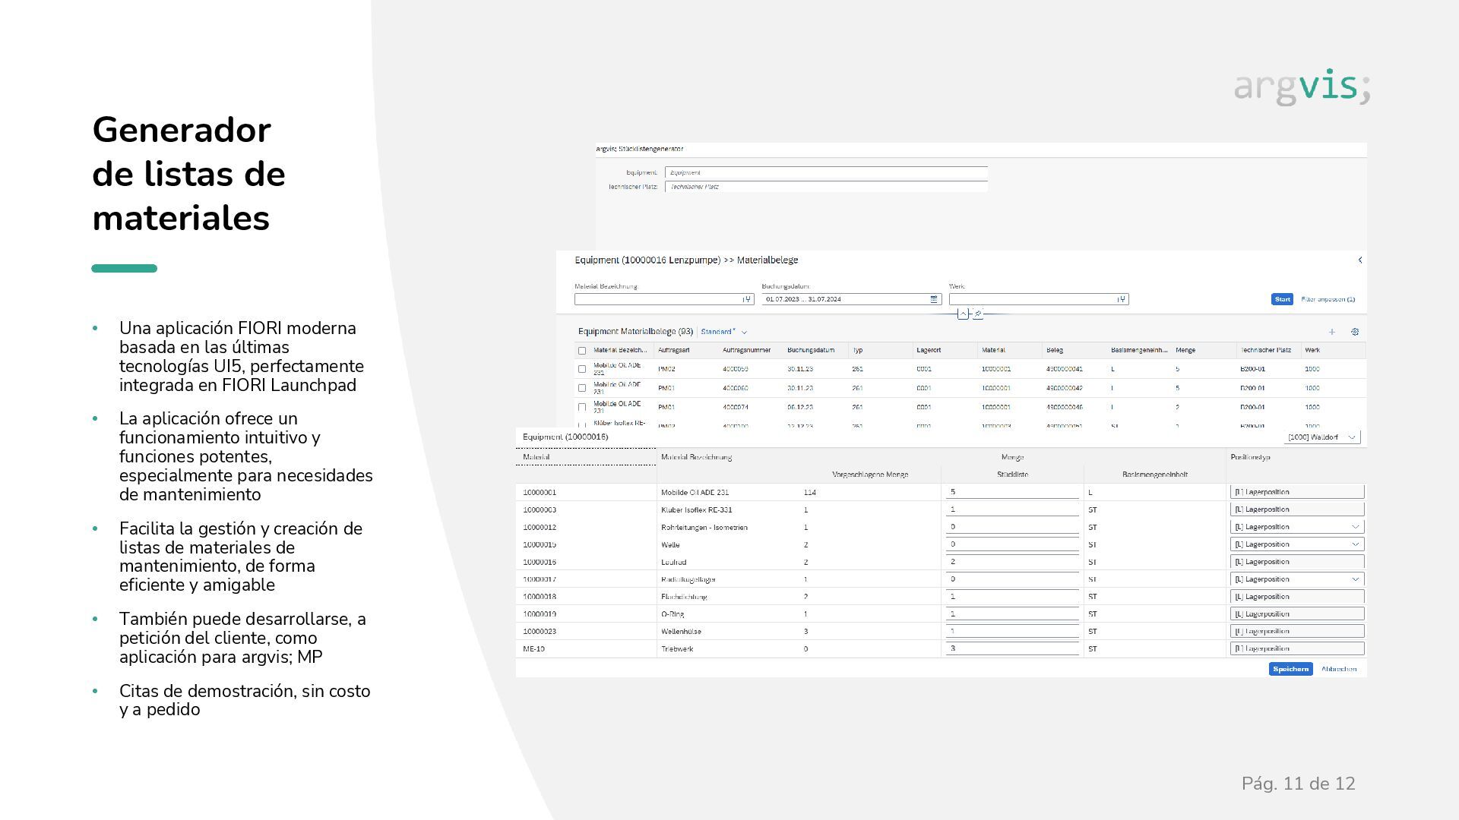Open Beleg 4900000042 link
This screenshot has height=820, width=1459.
click(1064, 388)
